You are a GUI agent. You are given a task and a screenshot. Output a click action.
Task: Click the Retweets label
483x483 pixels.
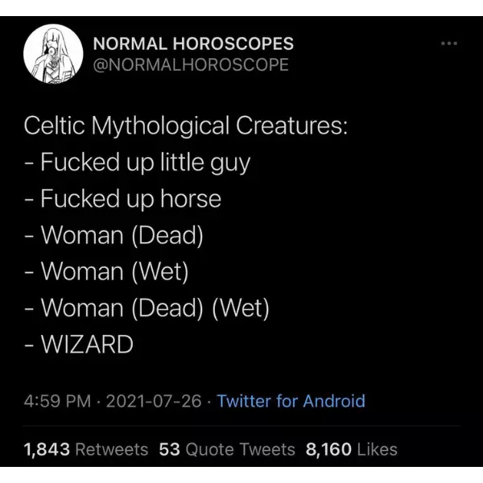coord(111,449)
